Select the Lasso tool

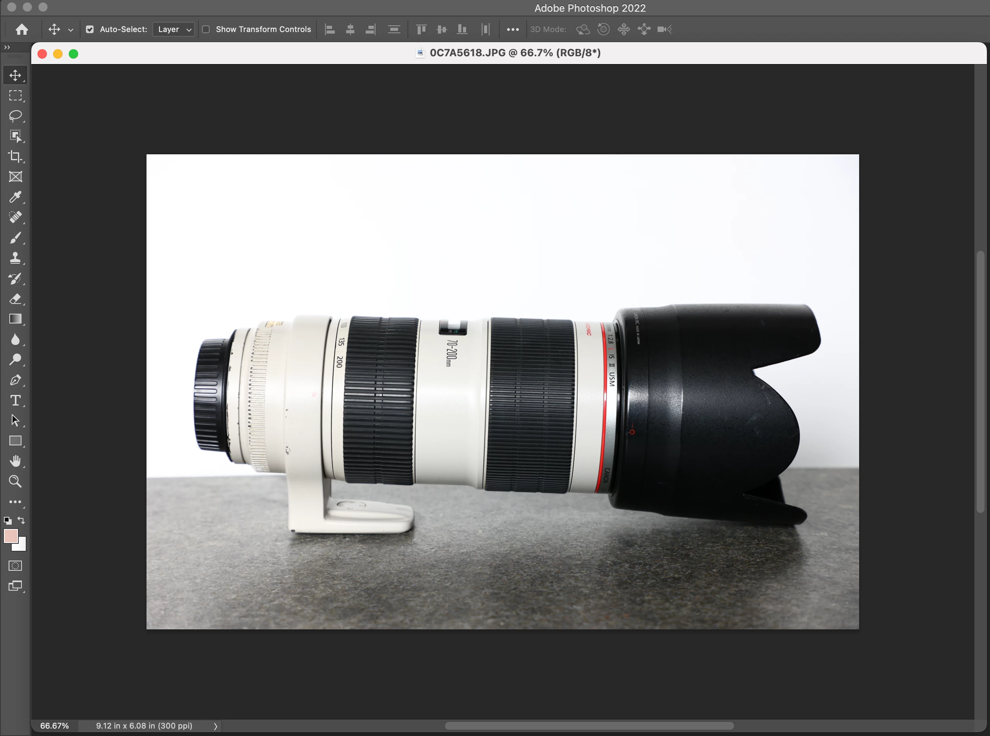coord(15,116)
